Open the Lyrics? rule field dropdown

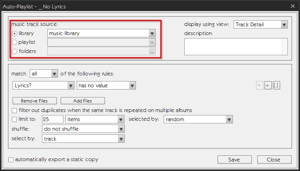click(x=71, y=86)
